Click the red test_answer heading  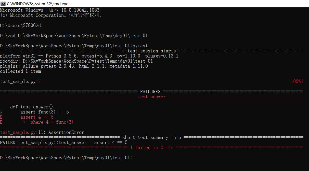pos(152,97)
